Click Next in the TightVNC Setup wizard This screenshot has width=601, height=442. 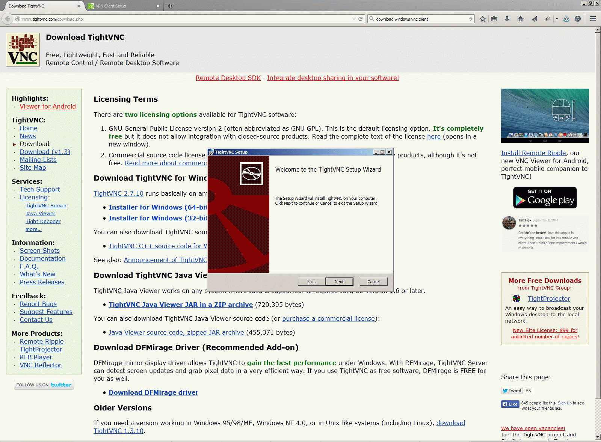coord(339,282)
